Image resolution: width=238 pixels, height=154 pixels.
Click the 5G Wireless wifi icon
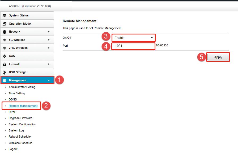click(5, 40)
